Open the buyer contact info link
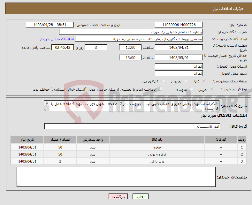Image resolution: width=252 pixels, height=205 pixels. click(x=57, y=39)
